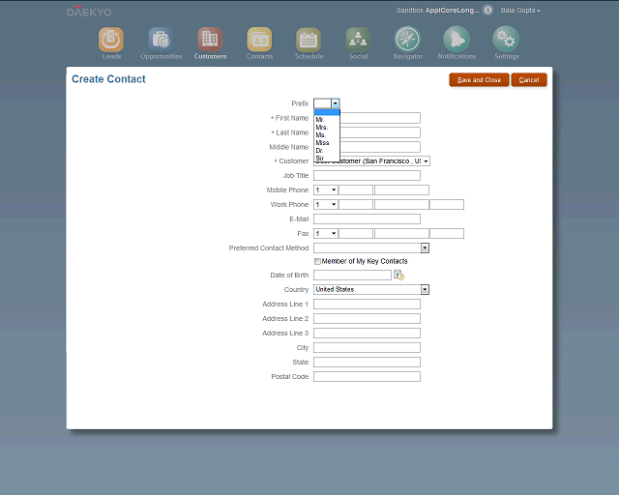Click Fax number field
The width and height of the screenshot is (619, 495).
coord(401,233)
